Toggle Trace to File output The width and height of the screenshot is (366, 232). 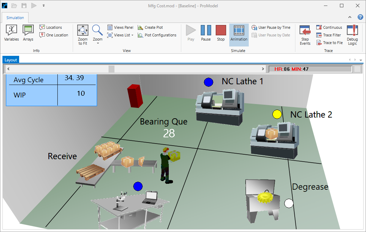click(x=329, y=43)
